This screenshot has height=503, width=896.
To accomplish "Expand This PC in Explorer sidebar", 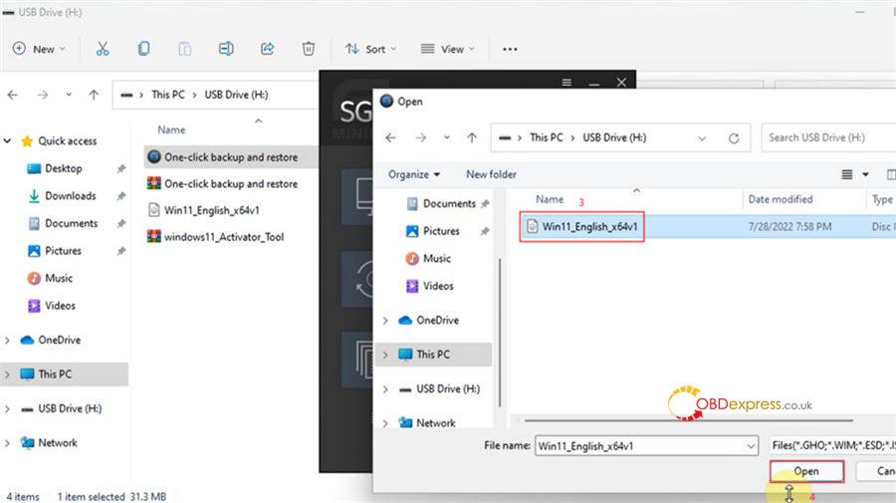I will [x=7, y=375].
